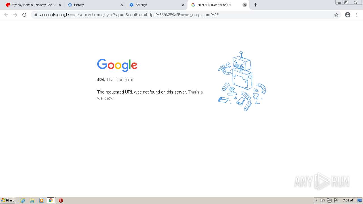Bookmark this page with the star
This screenshot has height=204, width=363.
336,15
